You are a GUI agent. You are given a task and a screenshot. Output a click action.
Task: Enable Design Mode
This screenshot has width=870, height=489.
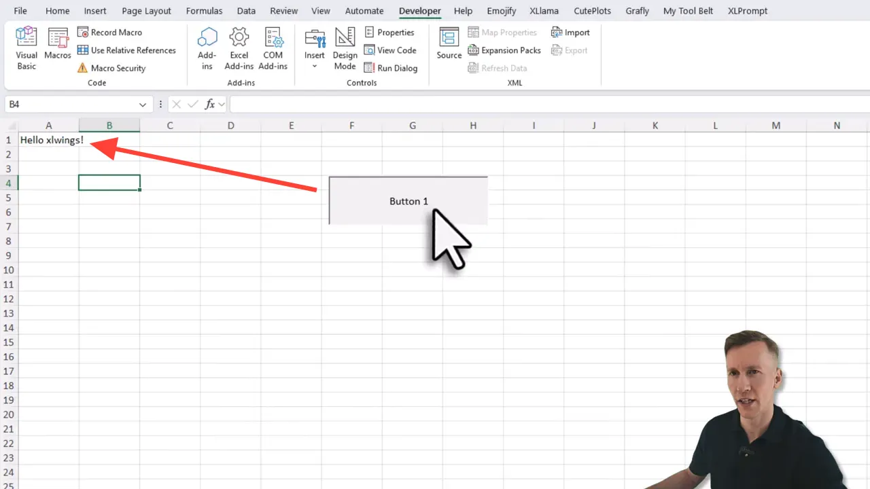pos(345,48)
